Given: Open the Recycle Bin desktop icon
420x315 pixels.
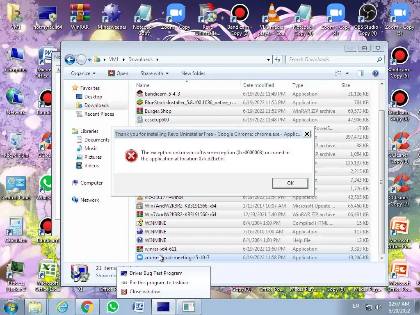Looking at the screenshot, I should coord(16,145).
